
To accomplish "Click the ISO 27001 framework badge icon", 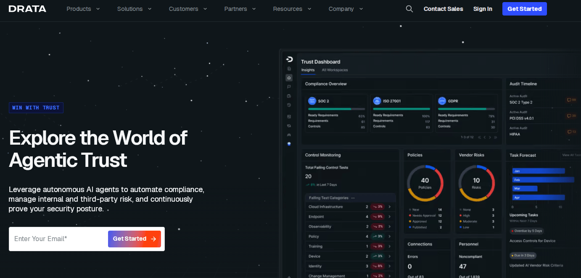I will (x=377, y=101).
